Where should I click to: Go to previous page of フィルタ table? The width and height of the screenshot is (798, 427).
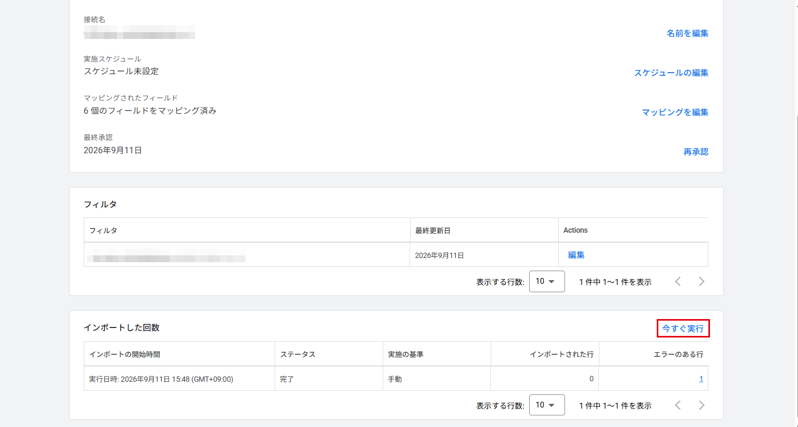pos(678,282)
